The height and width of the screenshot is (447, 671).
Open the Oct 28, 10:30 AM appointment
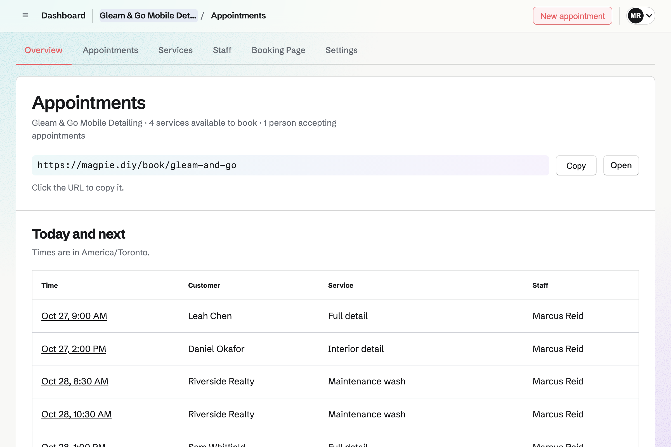click(x=76, y=414)
